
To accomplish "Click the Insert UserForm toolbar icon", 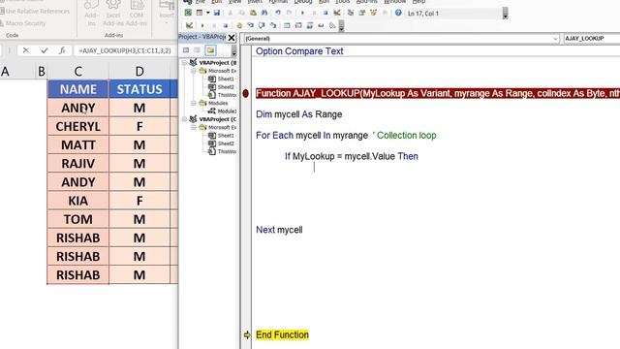I will pyautogui.click(x=200, y=13).
